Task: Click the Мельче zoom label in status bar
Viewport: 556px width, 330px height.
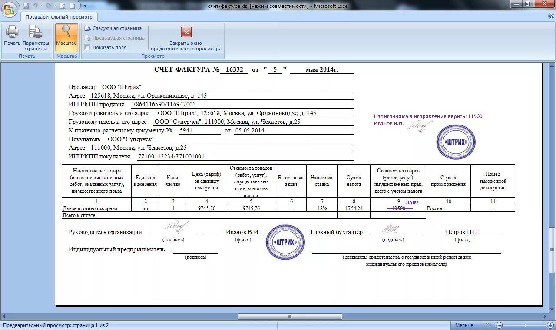Action: pyautogui.click(x=464, y=325)
